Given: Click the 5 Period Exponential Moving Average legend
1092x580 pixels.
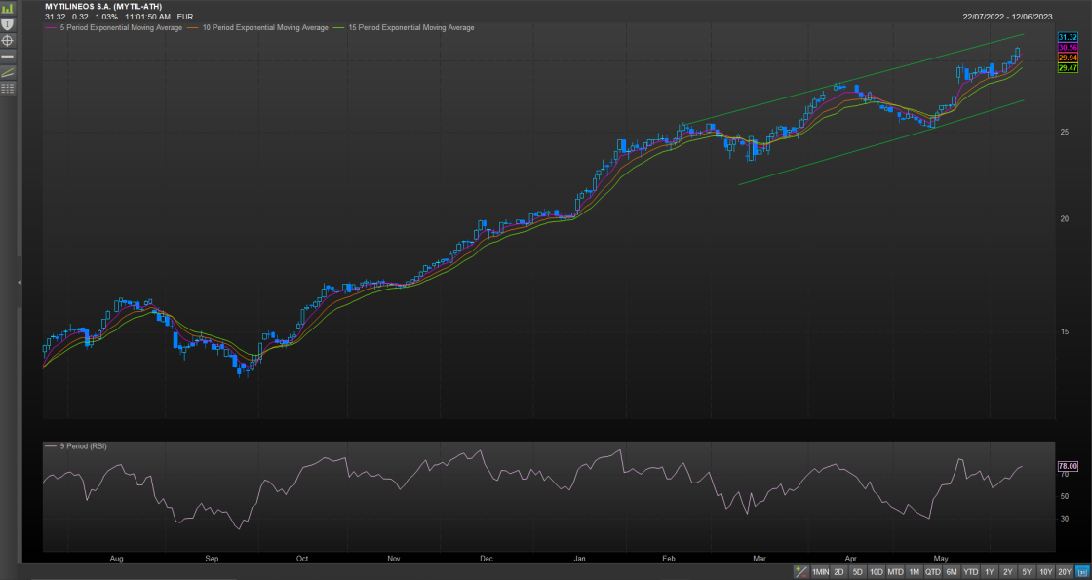Looking at the screenshot, I should pos(119,28).
